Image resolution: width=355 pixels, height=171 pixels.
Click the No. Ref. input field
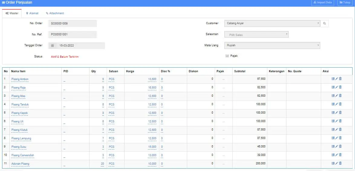click(x=72, y=34)
